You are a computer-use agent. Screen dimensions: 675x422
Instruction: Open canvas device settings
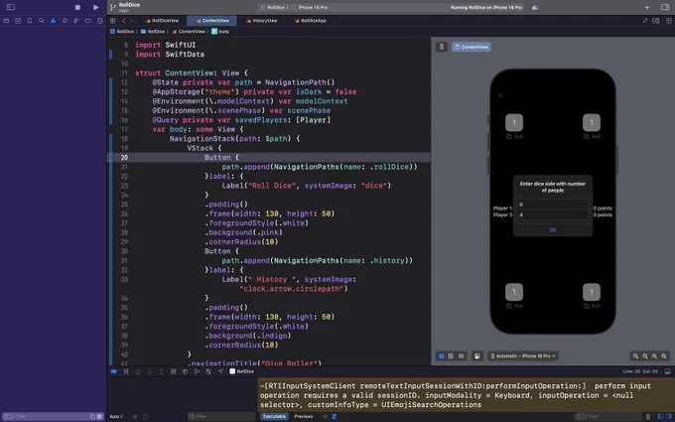[477, 356]
